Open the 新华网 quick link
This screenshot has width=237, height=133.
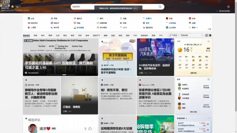click(x=55, y=27)
